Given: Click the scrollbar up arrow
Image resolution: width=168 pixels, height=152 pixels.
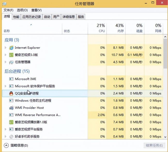Looking at the screenshot, I should pyautogui.click(x=165, y=37).
